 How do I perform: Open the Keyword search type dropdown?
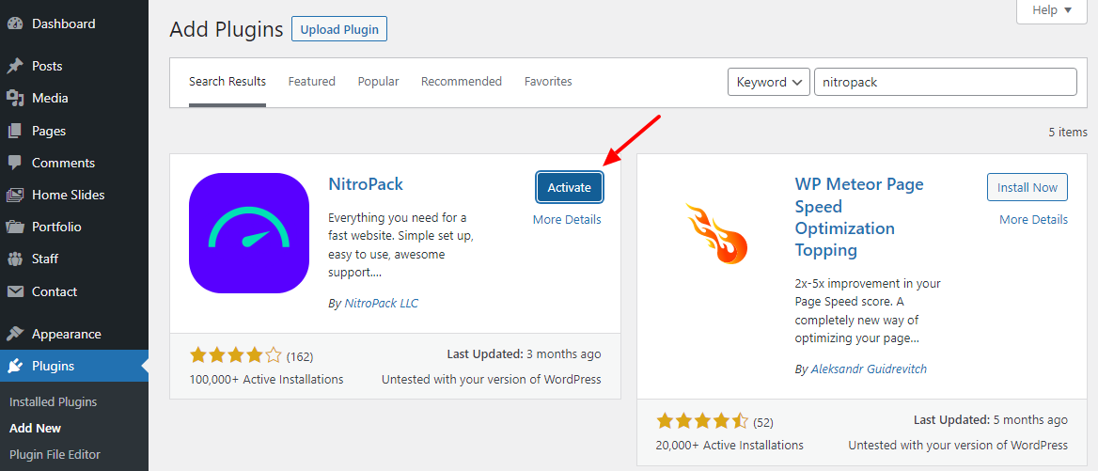coord(768,82)
